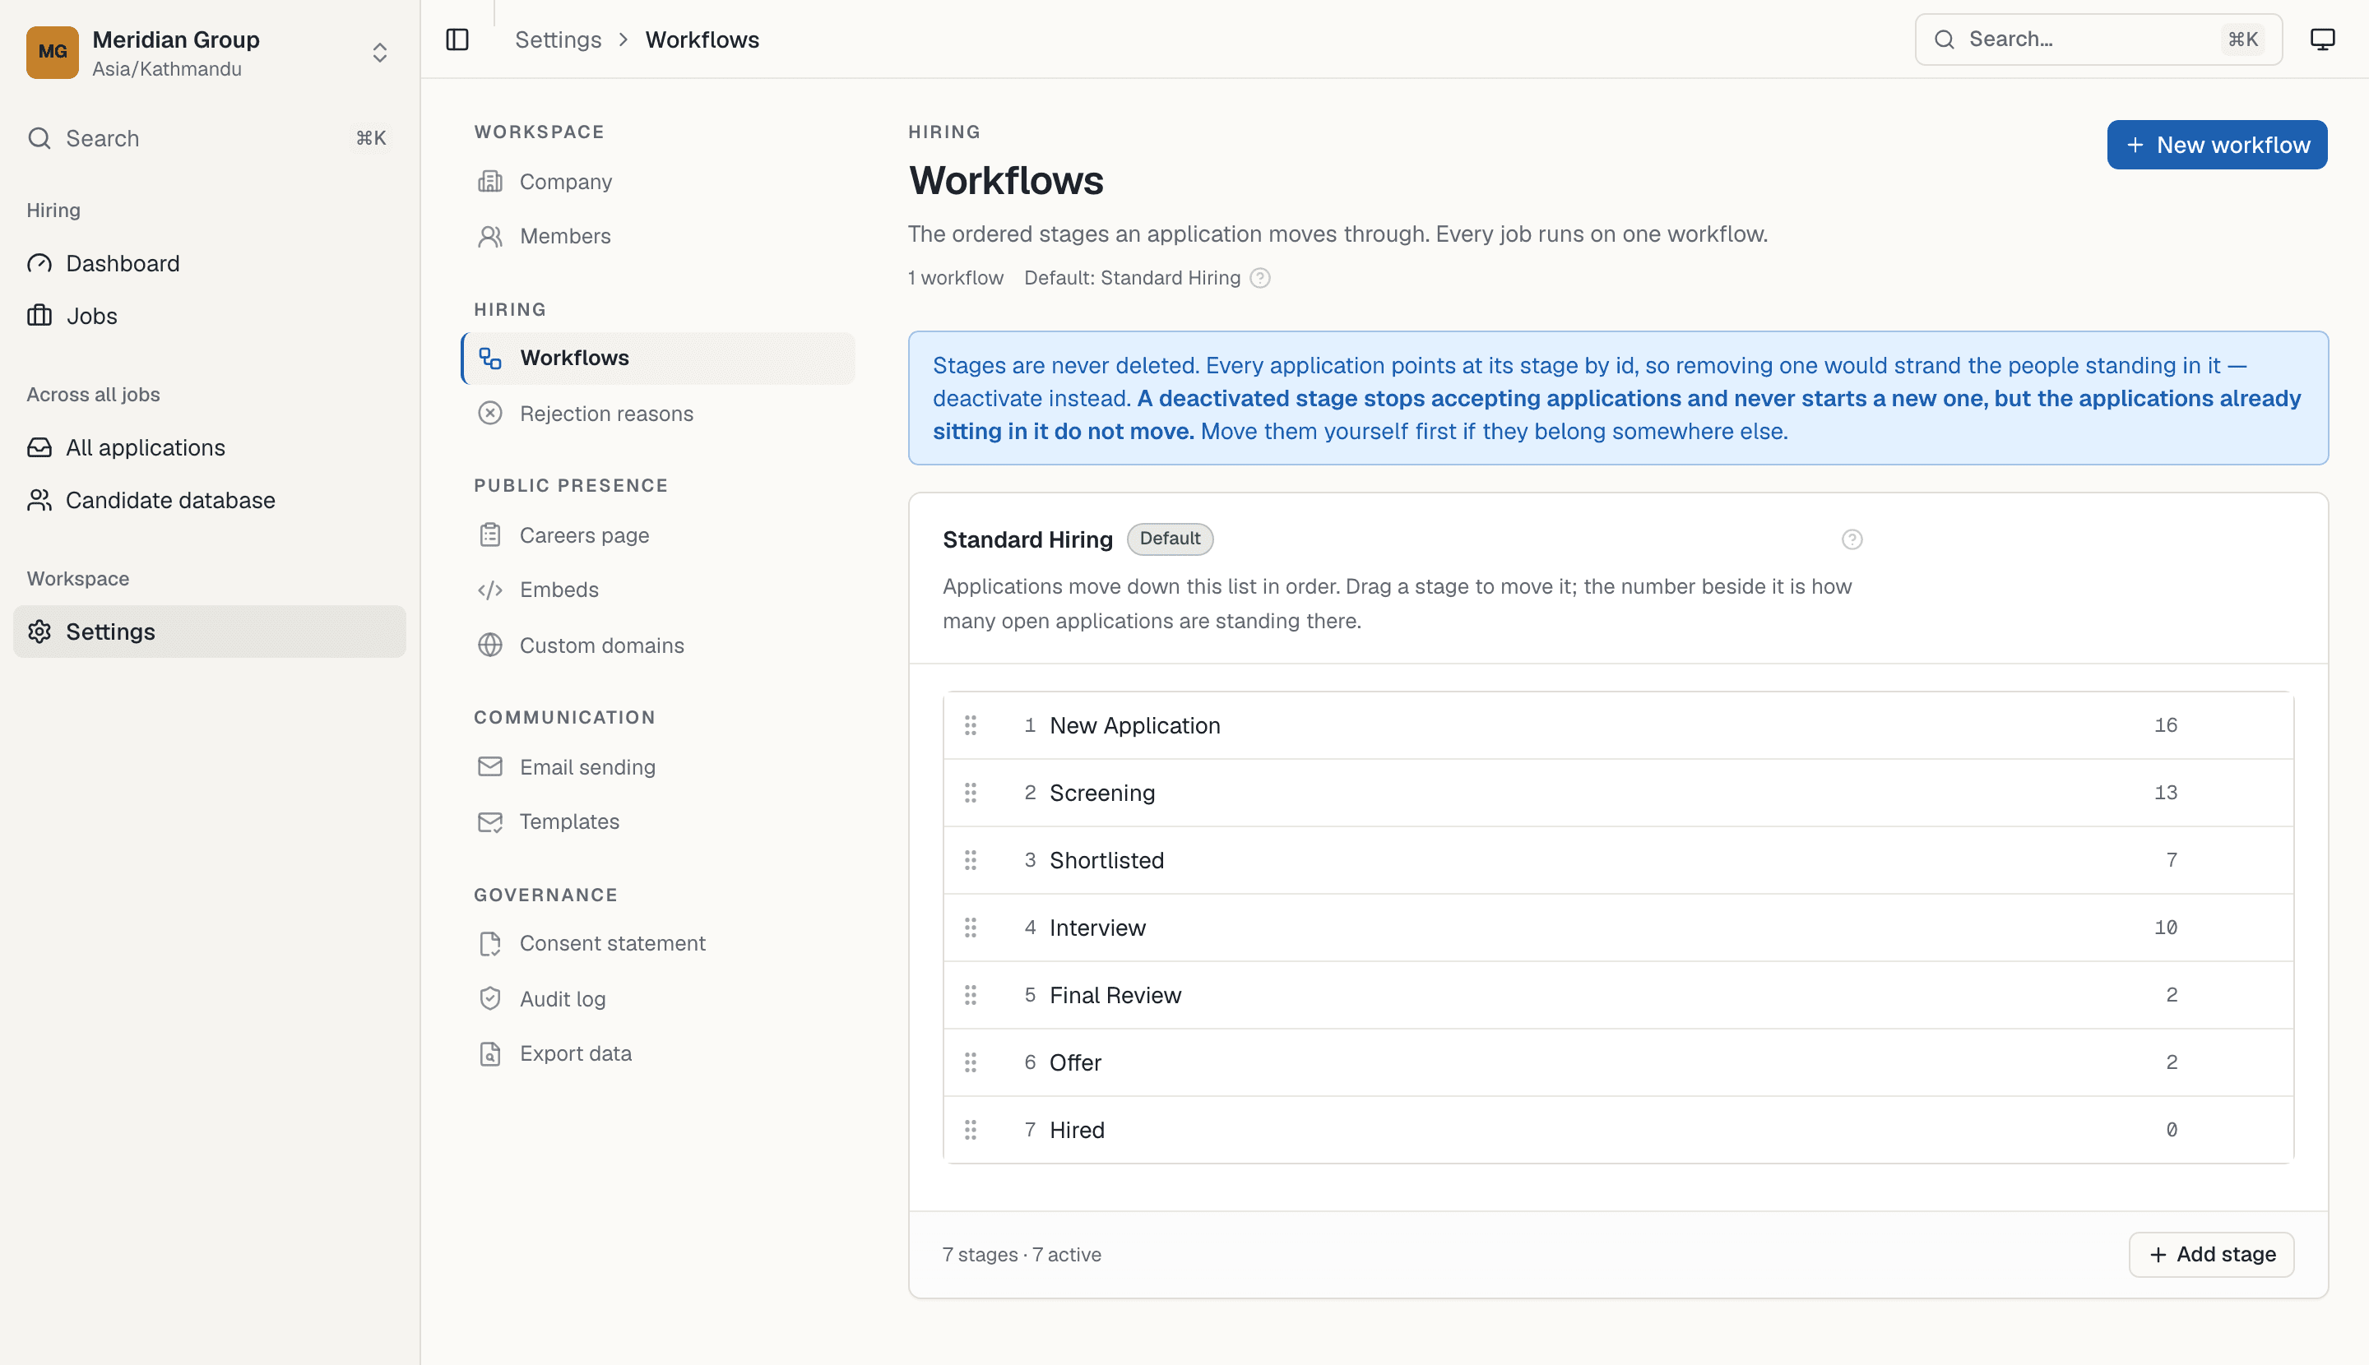Open Jobs in the sidebar
Screen dimensions: 2369x1365
(x=209, y=316)
